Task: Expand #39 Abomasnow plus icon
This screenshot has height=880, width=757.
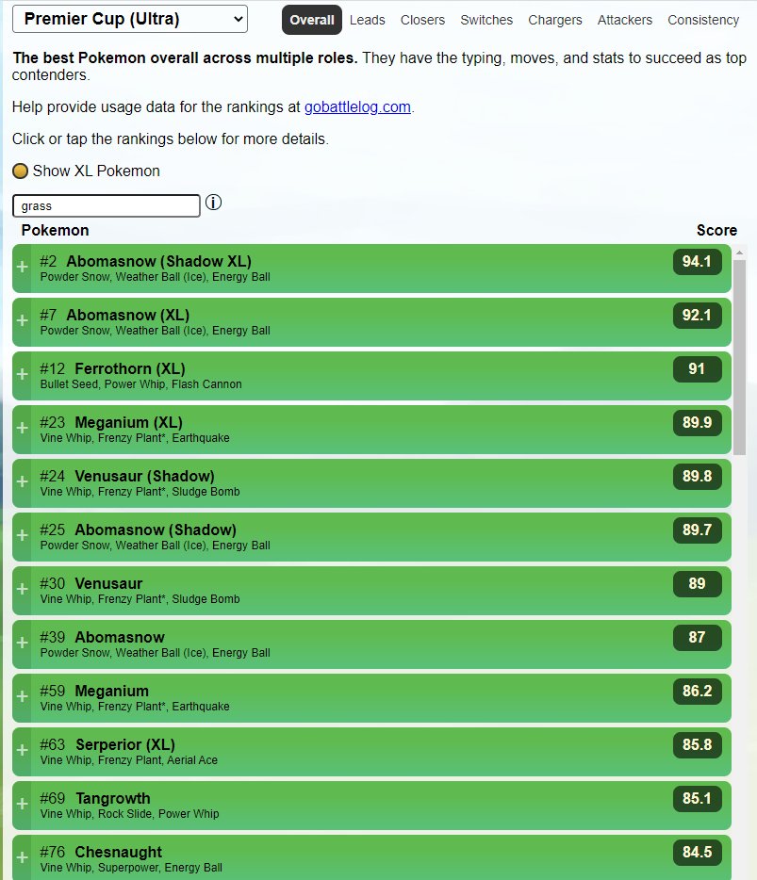Action: pyautogui.click(x=22, y=643)
